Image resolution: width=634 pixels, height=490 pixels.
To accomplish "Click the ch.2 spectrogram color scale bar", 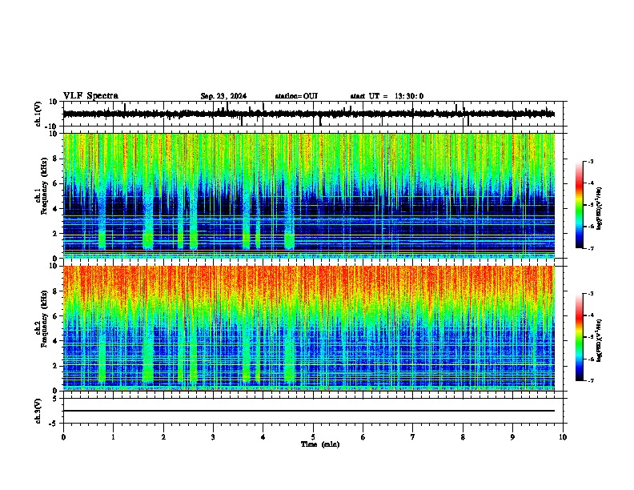I will tap(580, 337).
